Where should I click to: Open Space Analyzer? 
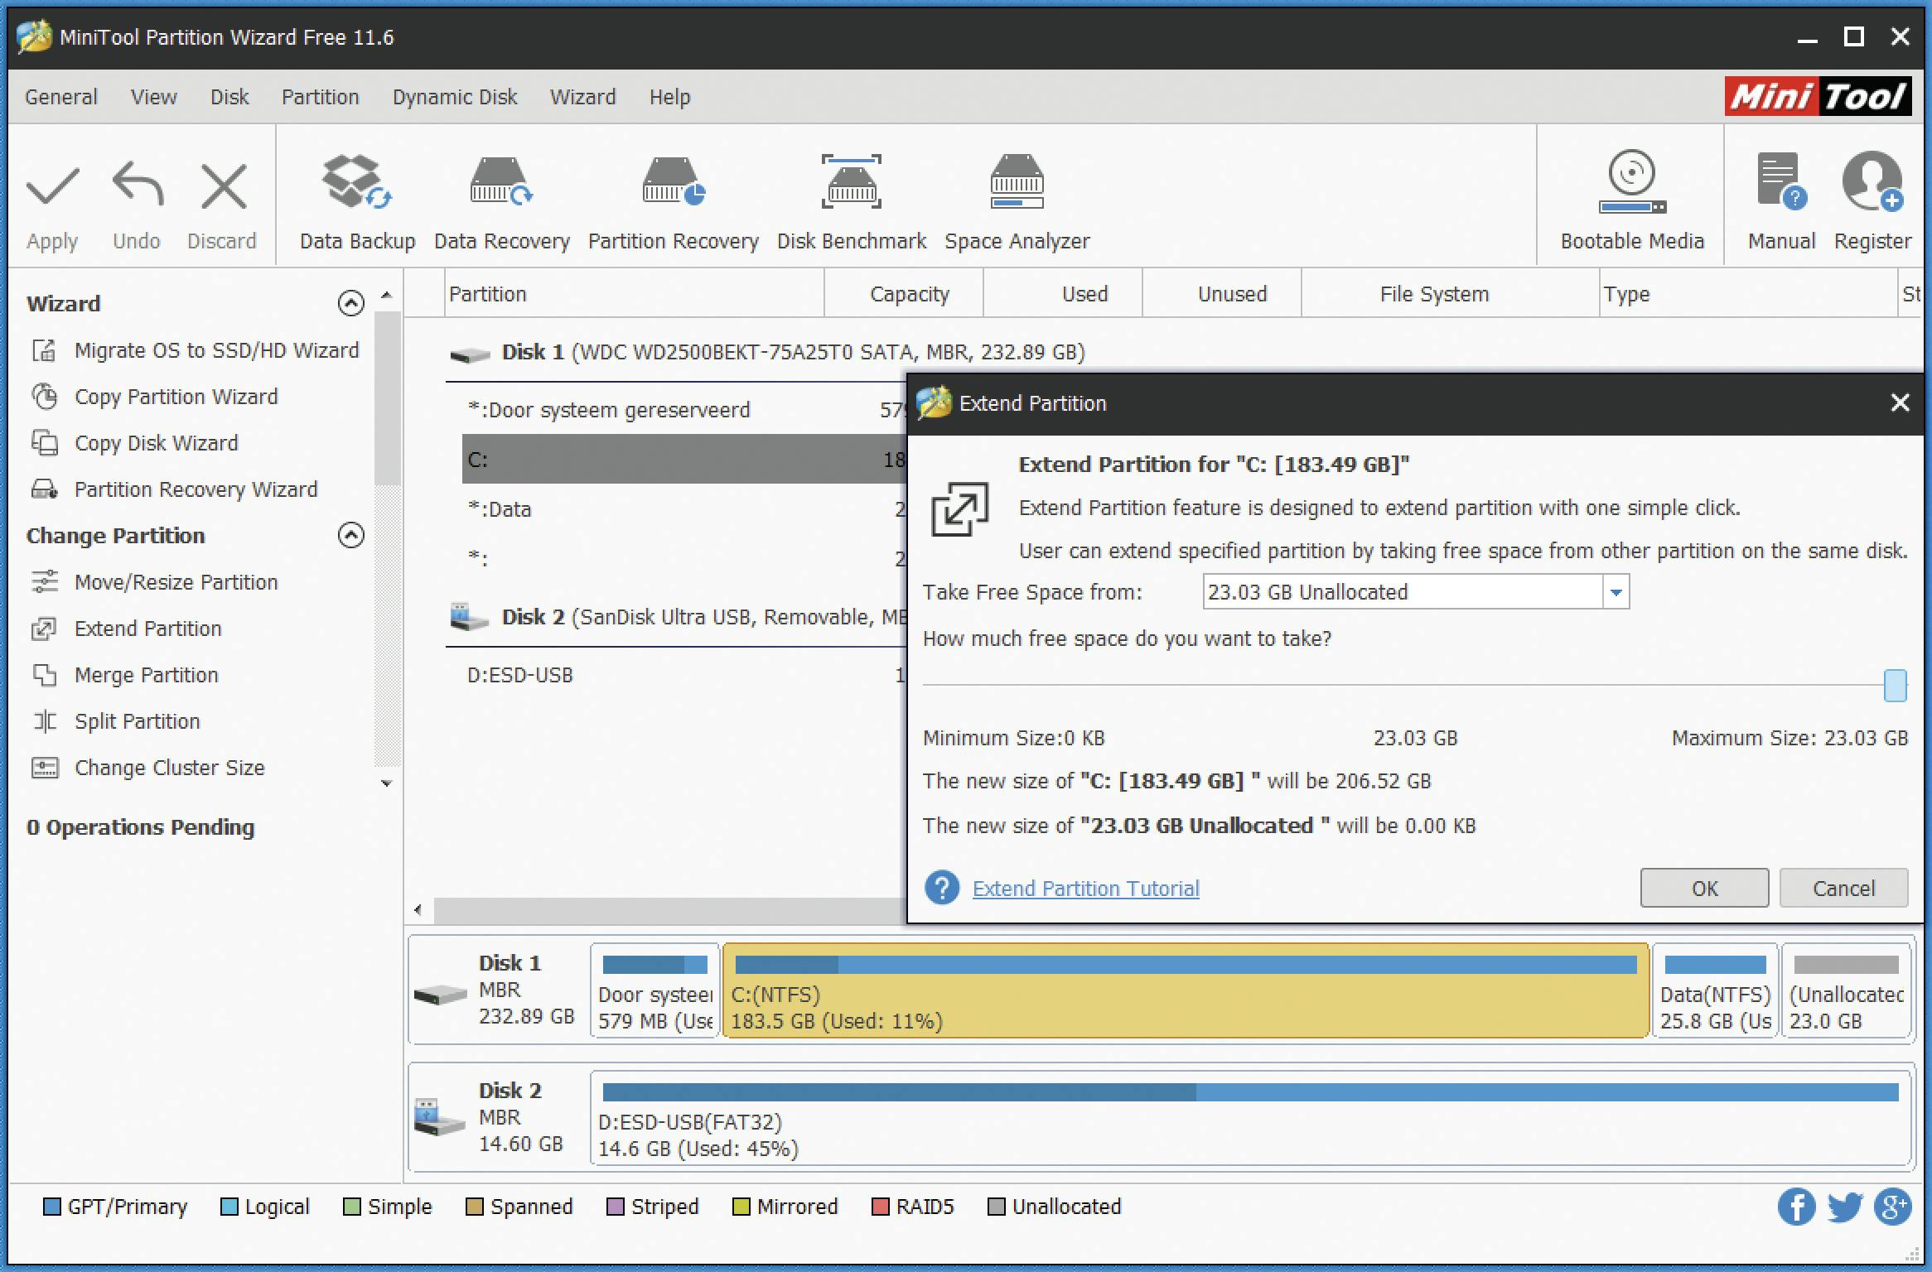point(1017,201)
